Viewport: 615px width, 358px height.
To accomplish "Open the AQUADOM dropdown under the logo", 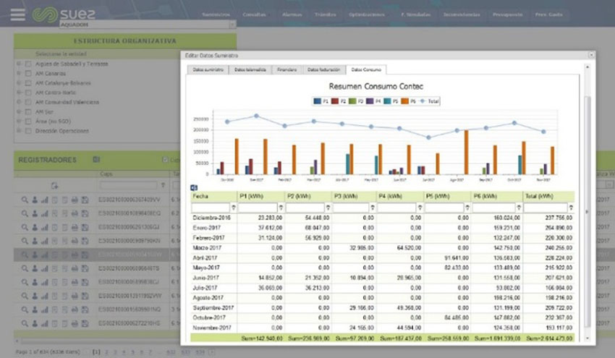I will coord(232,25).
